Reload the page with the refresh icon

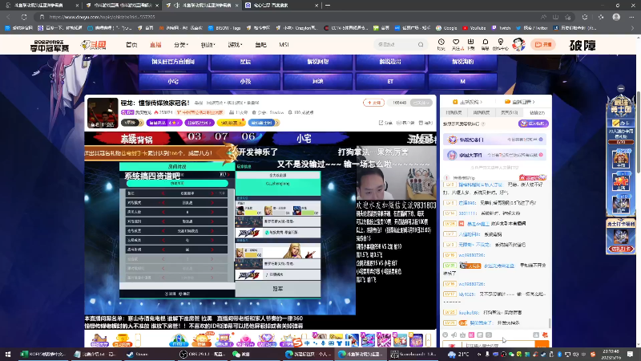(x=24, y=17)
